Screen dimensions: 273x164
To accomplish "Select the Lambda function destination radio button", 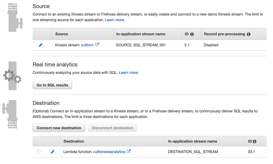I will point(39,152).
